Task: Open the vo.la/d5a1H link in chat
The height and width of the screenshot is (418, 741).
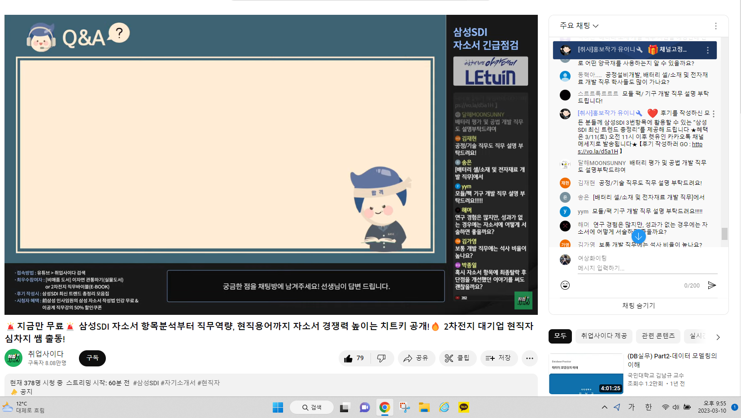Action: coord(640,148)
